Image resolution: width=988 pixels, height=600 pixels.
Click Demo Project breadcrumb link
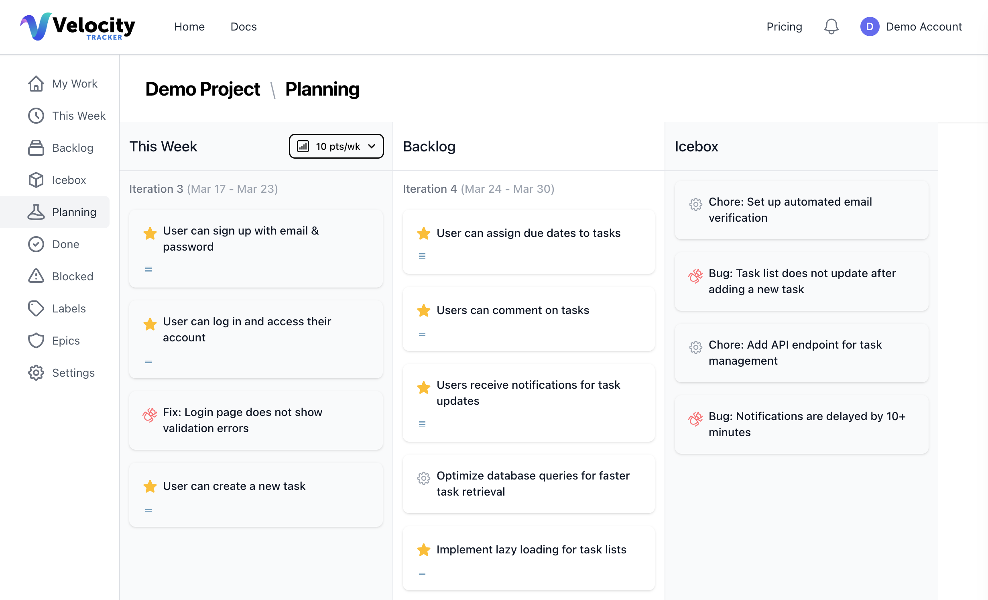(x=203, y=89)
